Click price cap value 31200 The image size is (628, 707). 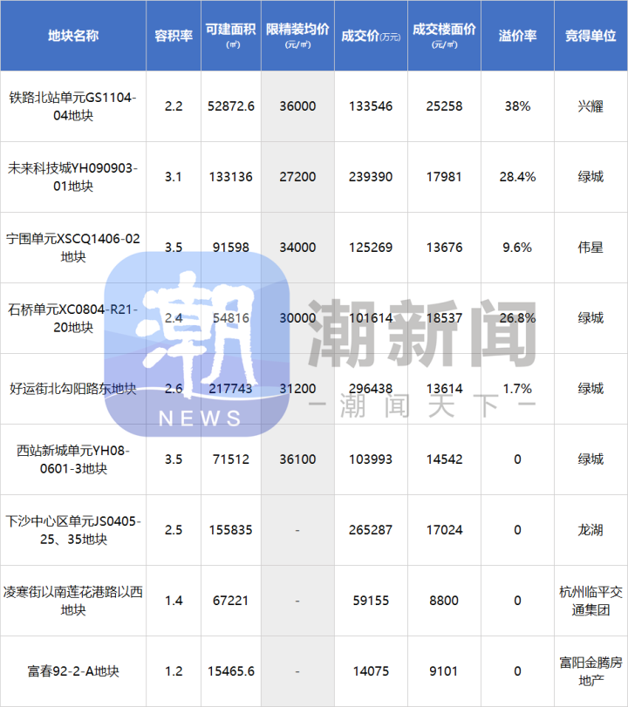coord(297,389)
